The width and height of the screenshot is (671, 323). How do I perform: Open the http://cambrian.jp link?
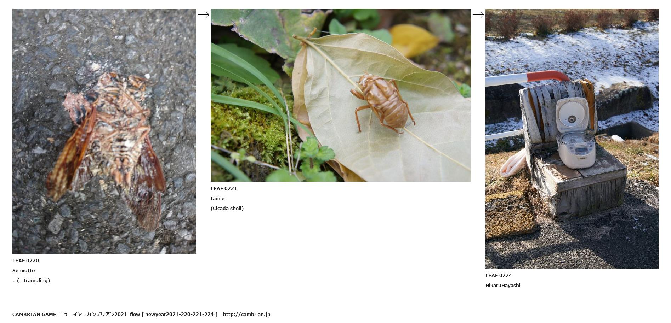(246, 314)
